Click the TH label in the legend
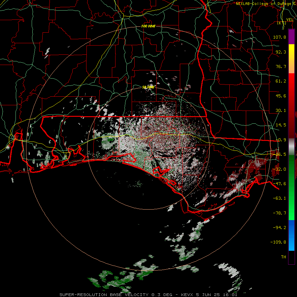 pos(283,257)
